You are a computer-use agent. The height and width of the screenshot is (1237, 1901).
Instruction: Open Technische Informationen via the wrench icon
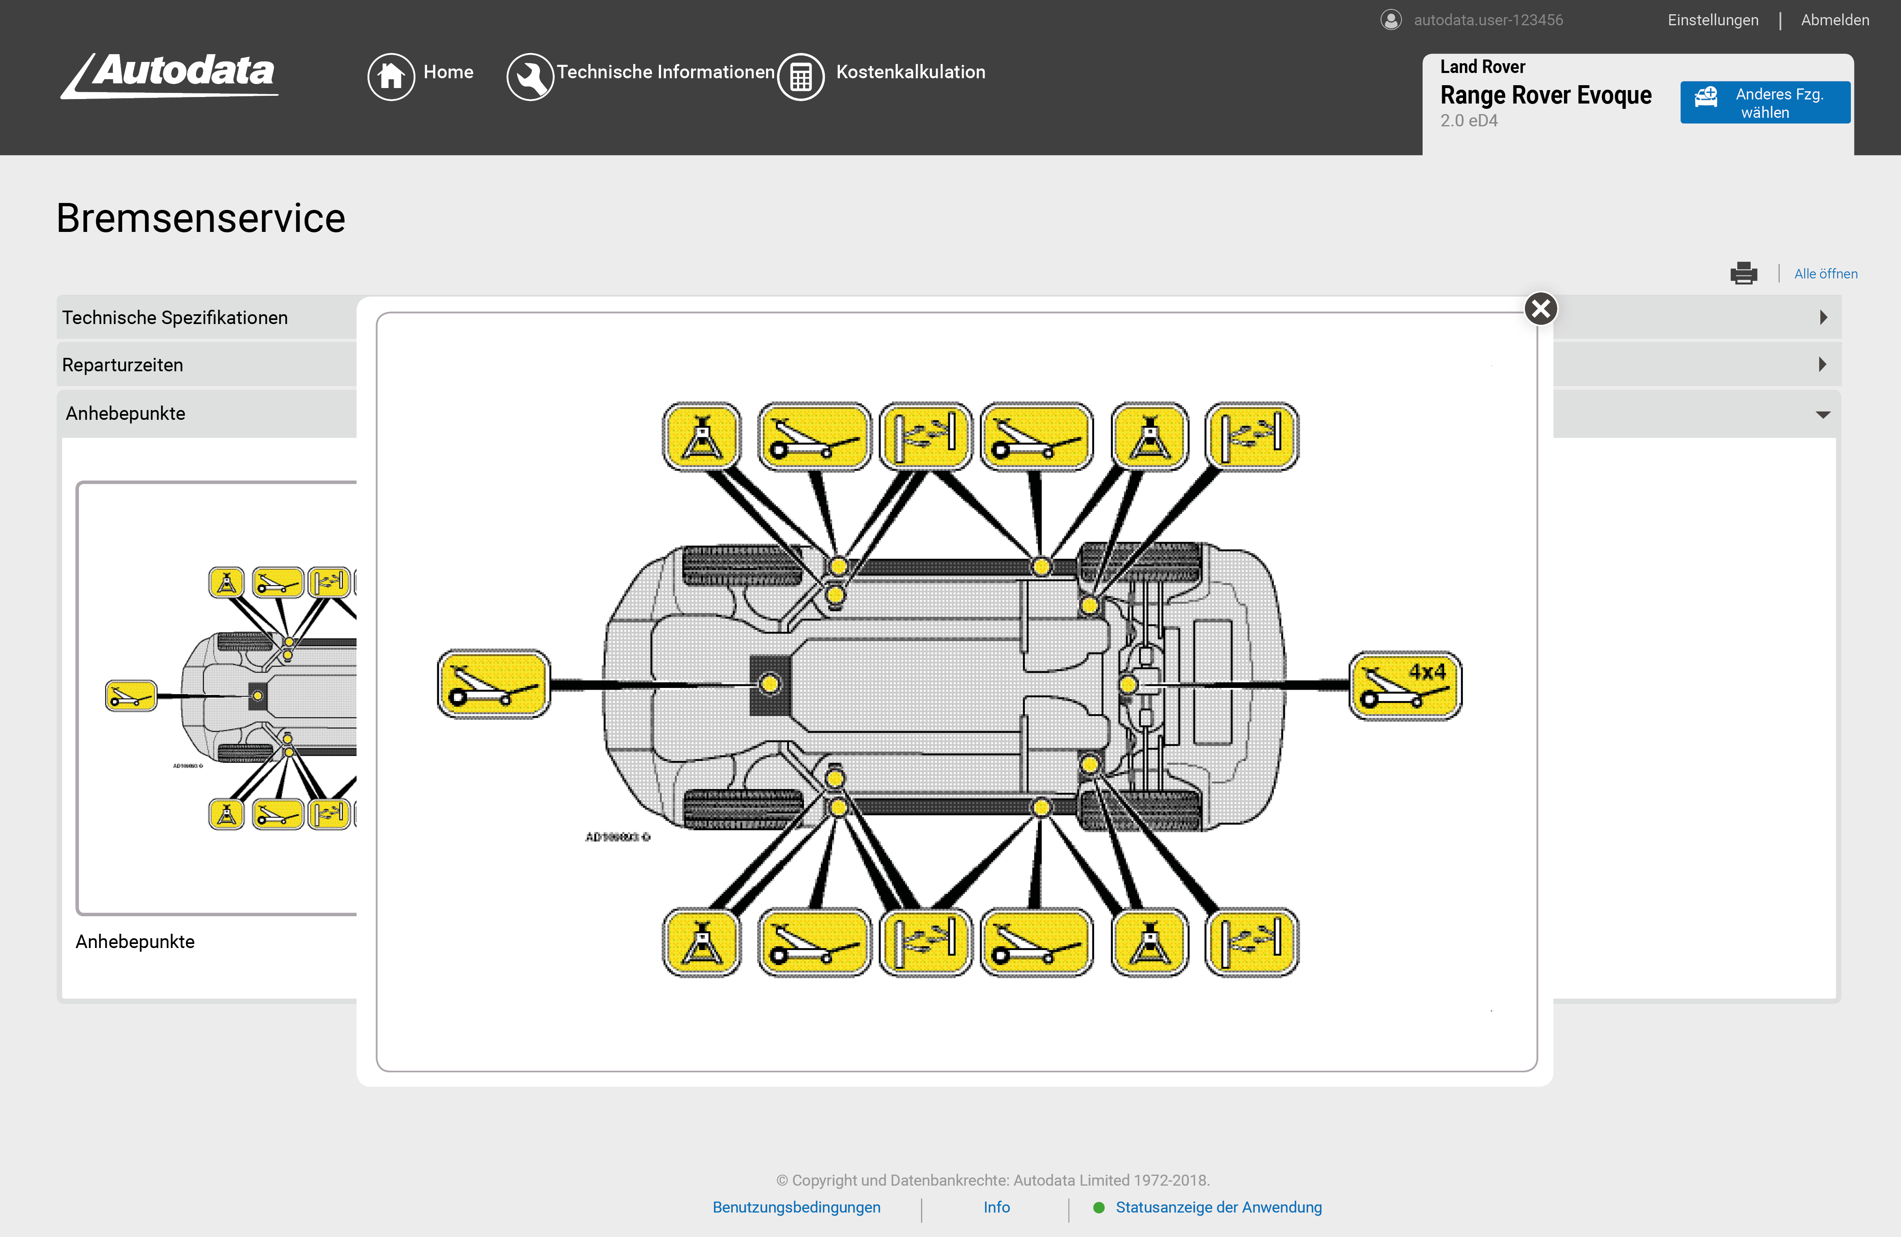coord(530,76)
